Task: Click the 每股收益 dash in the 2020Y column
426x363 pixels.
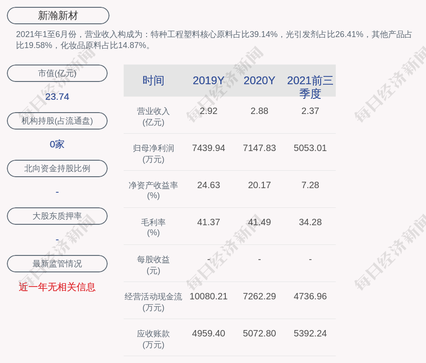Action: click(x=259, y=260)
